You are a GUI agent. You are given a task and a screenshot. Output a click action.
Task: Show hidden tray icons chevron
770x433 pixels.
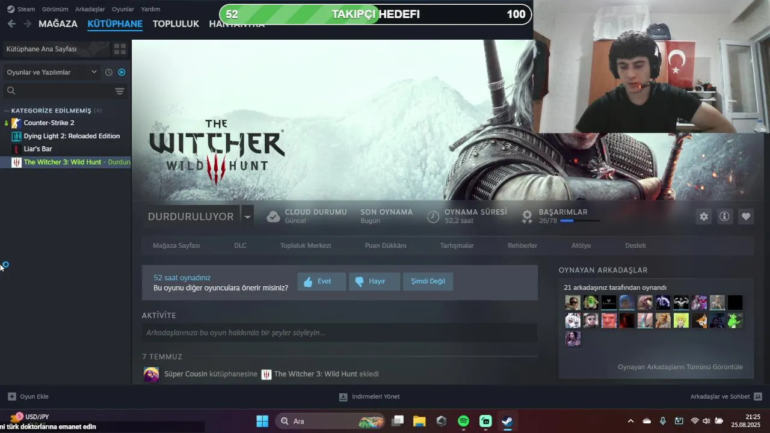pyautogui.click(x=630, y=421)
